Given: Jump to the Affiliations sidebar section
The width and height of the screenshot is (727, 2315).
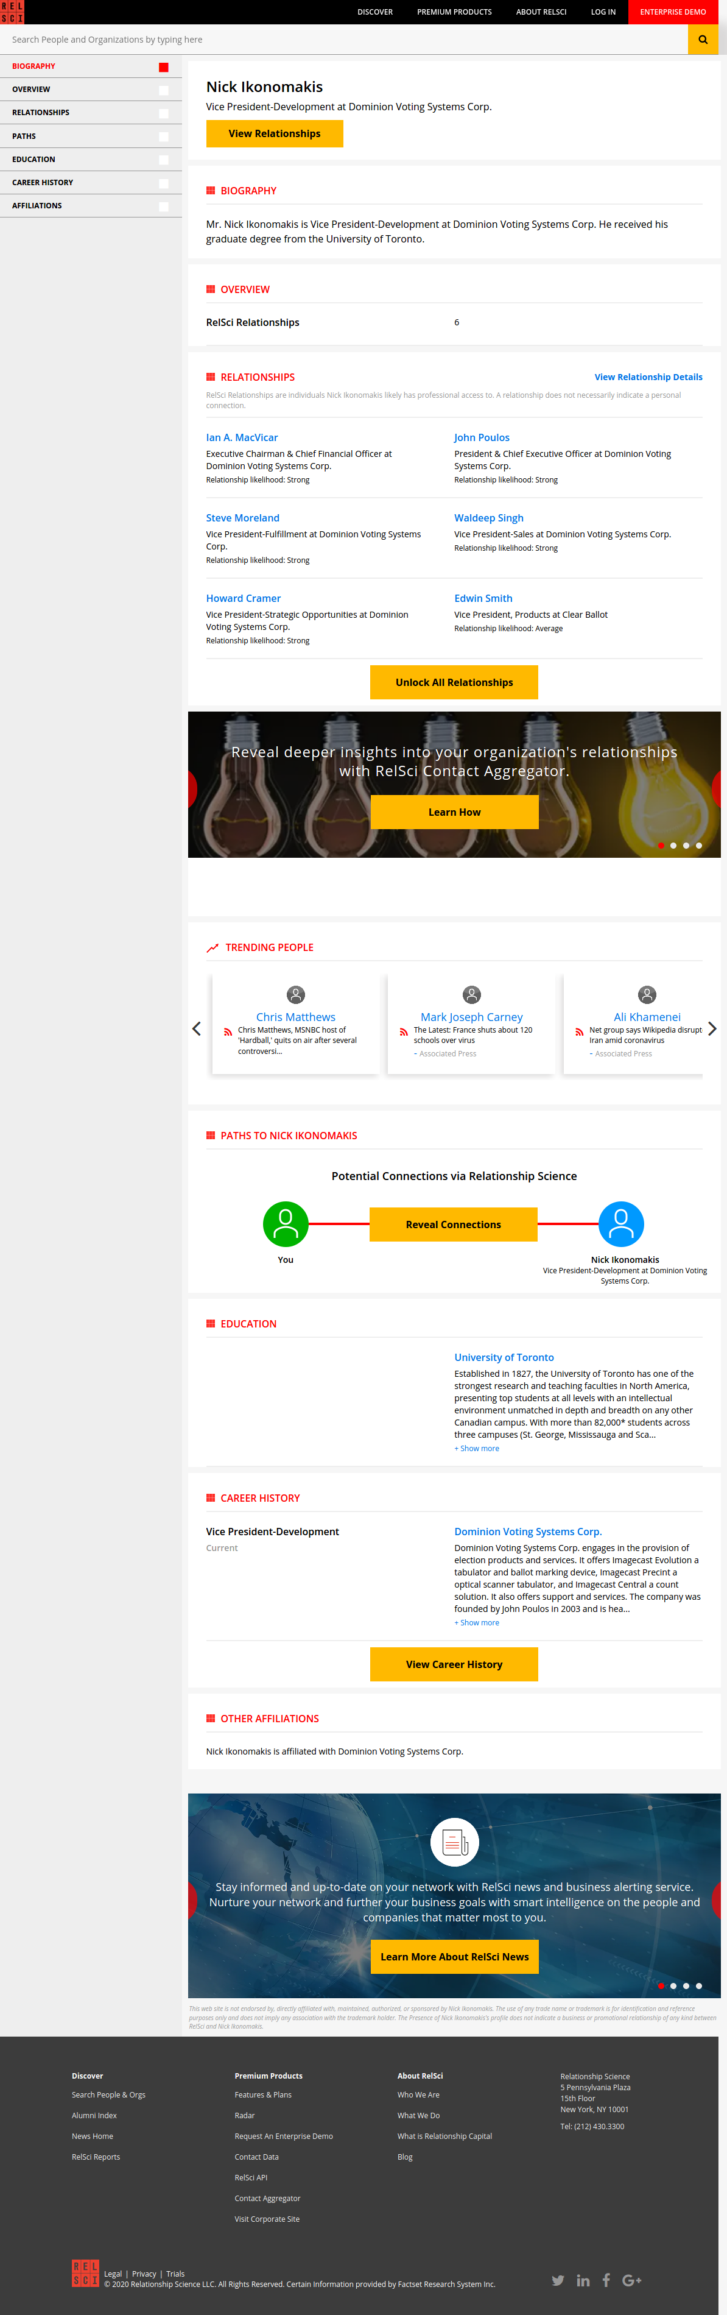Looking at the screenshot, I should (91, 206).
